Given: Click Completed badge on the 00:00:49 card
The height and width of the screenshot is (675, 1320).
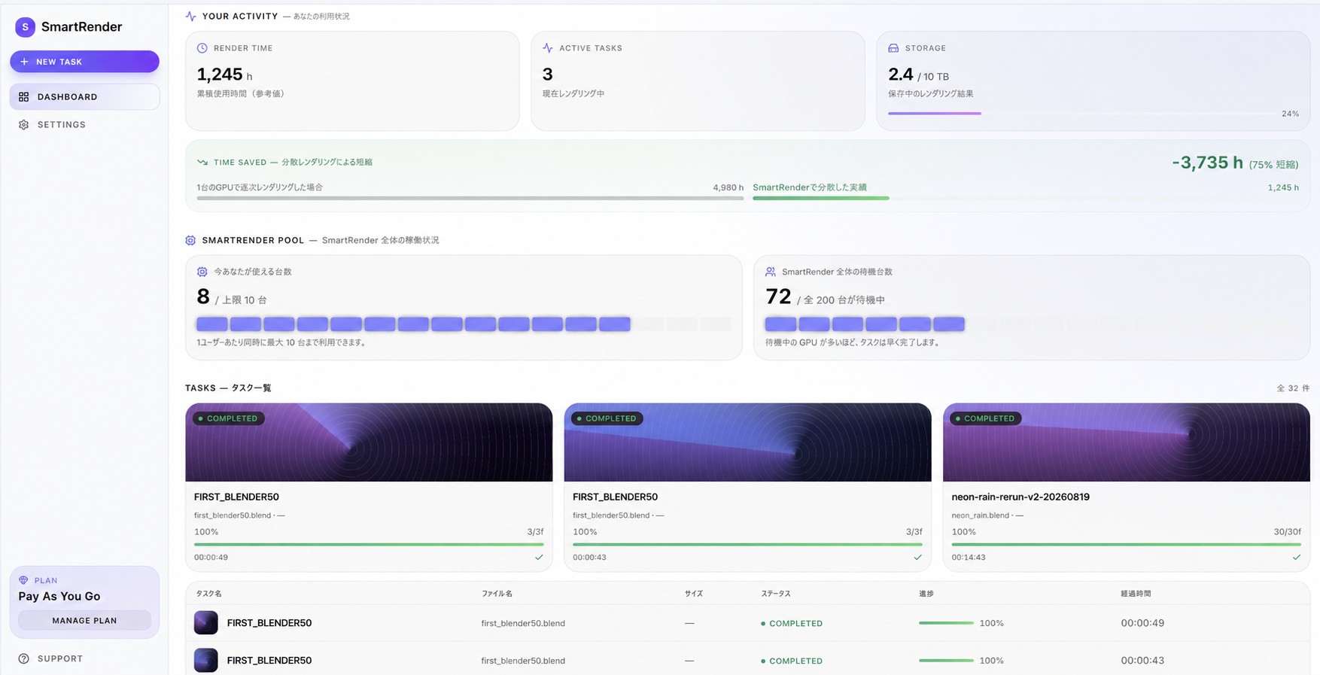Looking at the screenshot, I should tap(228, 418).
